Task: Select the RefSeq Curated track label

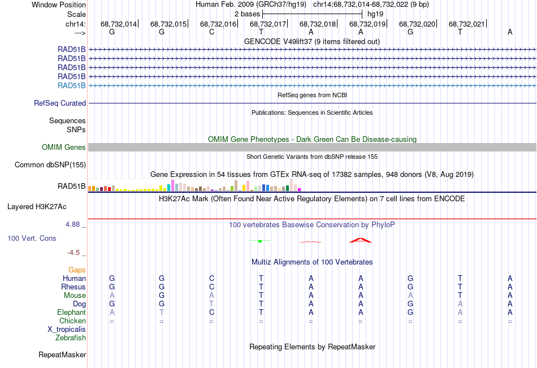Action: (60, 103)
